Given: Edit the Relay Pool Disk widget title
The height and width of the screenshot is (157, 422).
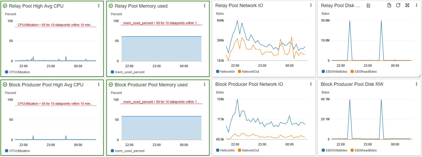Looking at the screenshot, I should click(368, 6).
